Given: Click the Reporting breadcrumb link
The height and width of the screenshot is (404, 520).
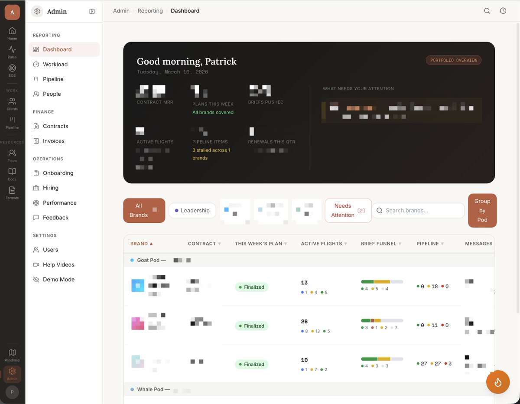Looking at the screenshot, I should point(150,11).
